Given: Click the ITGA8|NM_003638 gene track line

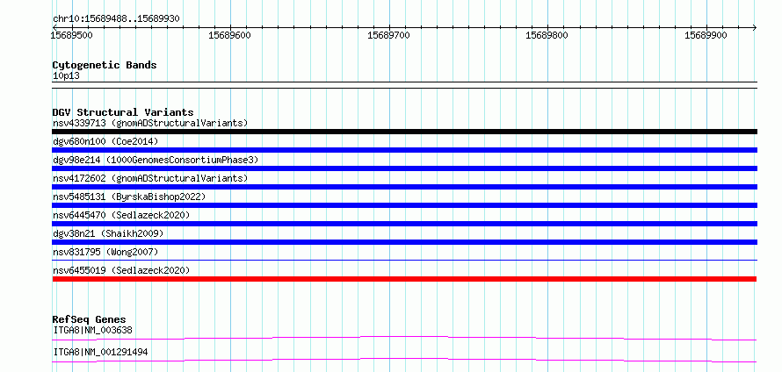Looking at the screenshot, I should 404,338.
